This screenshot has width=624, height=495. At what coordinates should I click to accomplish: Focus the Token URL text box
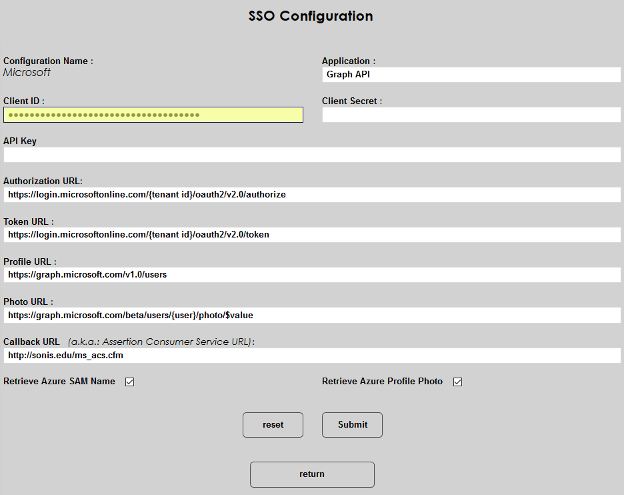[311, 235]
